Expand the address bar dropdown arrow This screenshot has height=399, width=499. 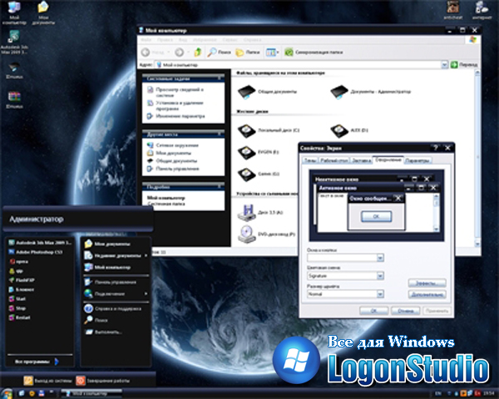pos(445,65)
